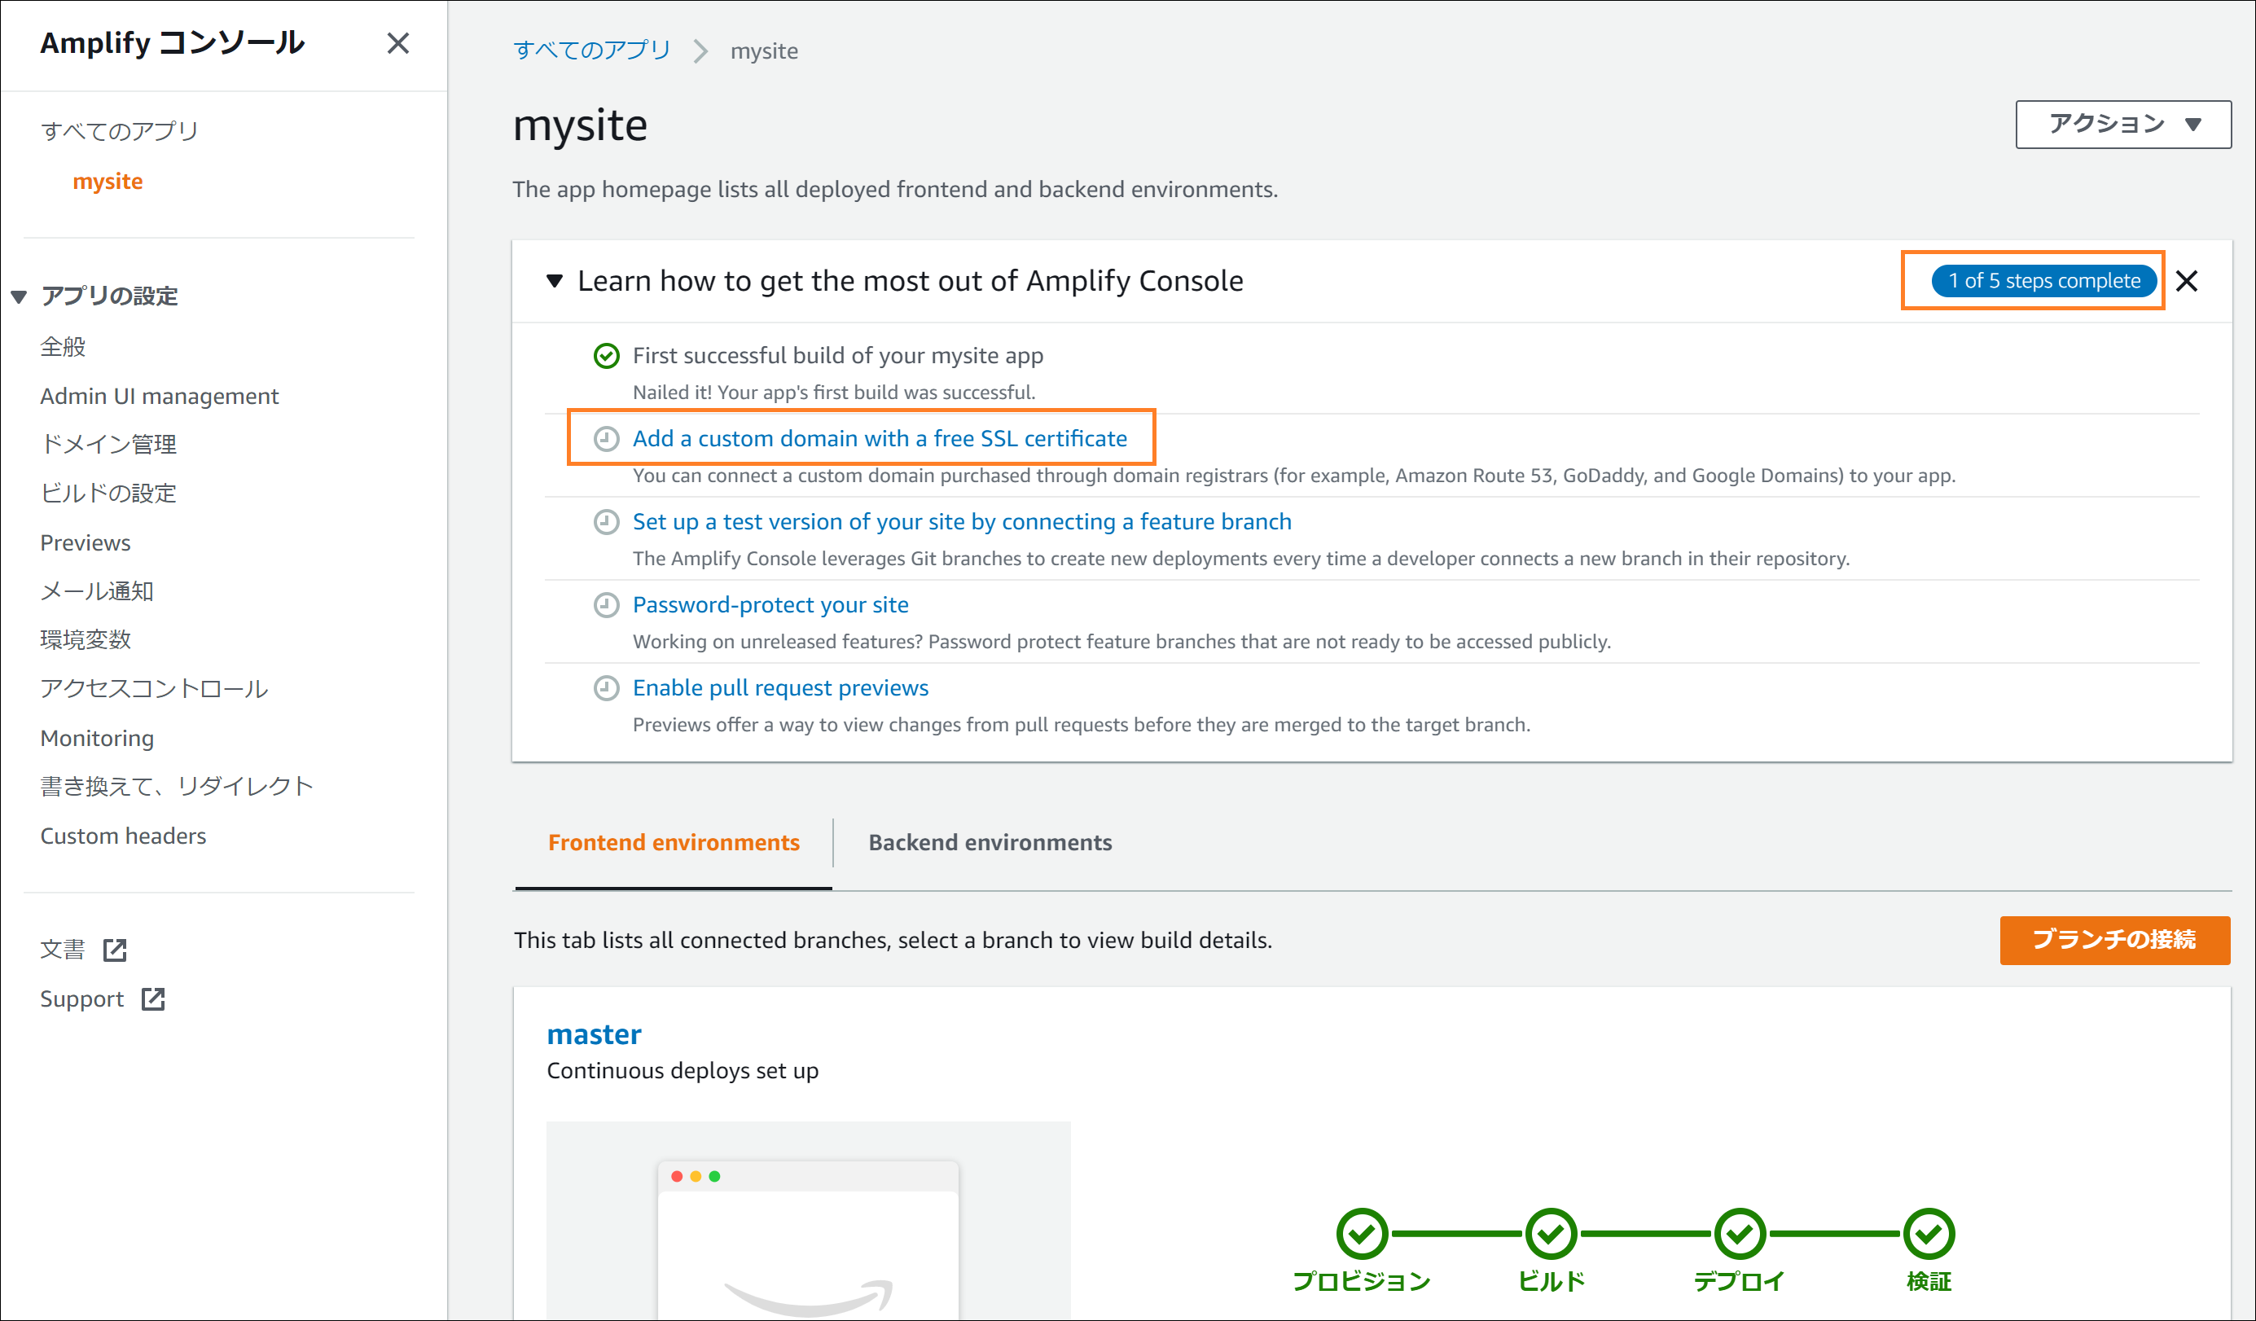
Task: Click the ビルド step label
Action: click(x=1552, y=1282)
